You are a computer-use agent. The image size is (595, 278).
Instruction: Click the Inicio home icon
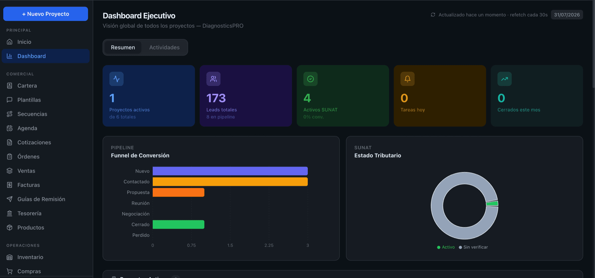point(10,42)
